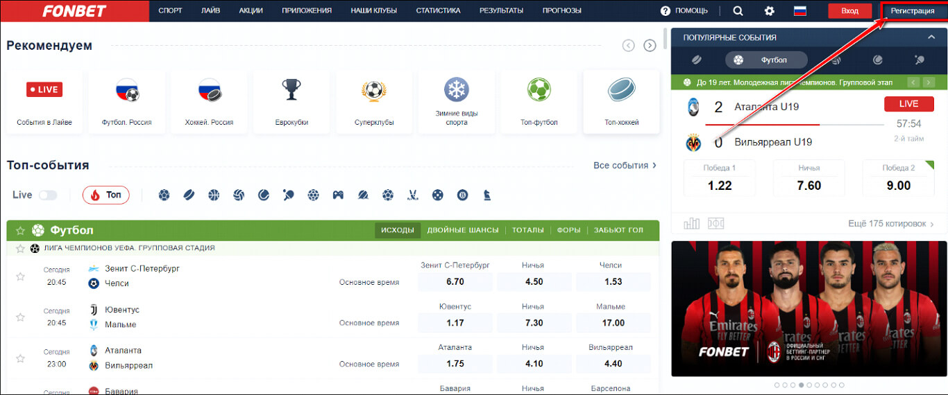Choose the Зимние виды спорта snowflake
Image resolution: width=948 pixels, height=395 pixels.
pyautogui.click(x=457, y=102)
